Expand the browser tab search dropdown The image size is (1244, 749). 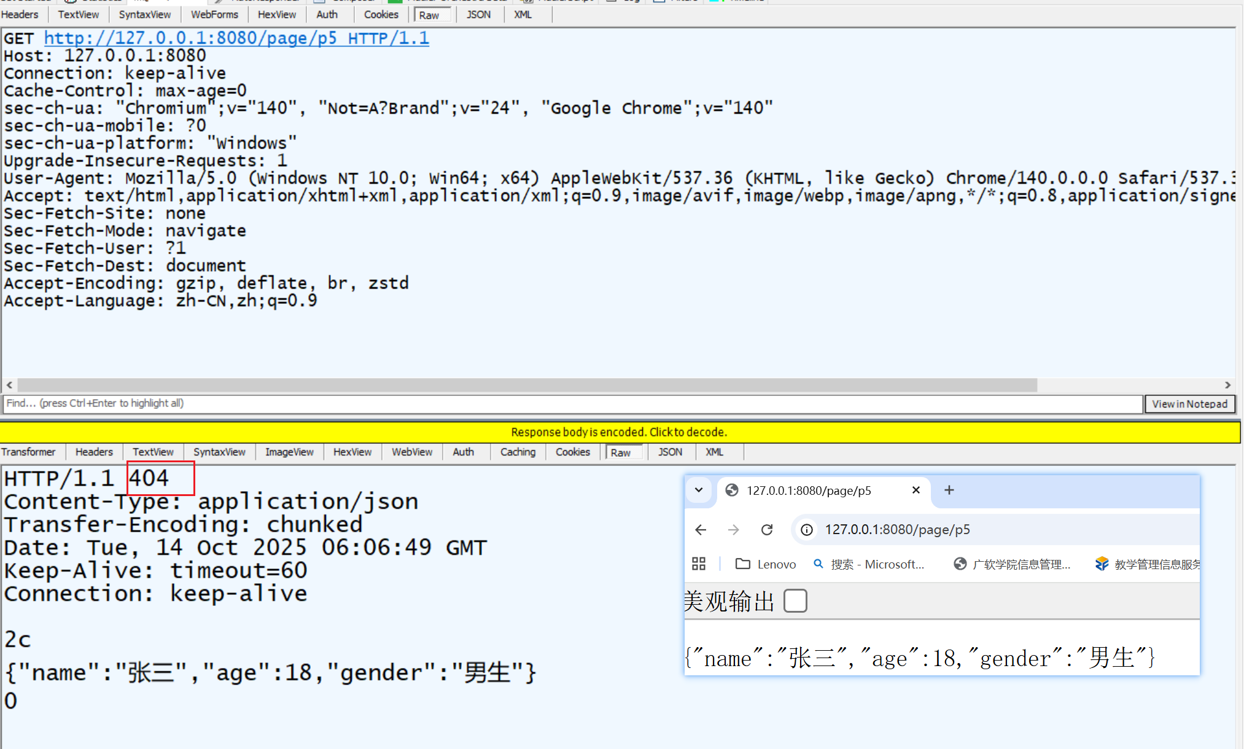699,490
